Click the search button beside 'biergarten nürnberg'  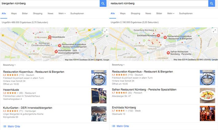click(103, 3)
